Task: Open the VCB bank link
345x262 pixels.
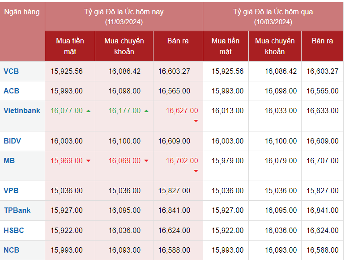Action: 11,71
